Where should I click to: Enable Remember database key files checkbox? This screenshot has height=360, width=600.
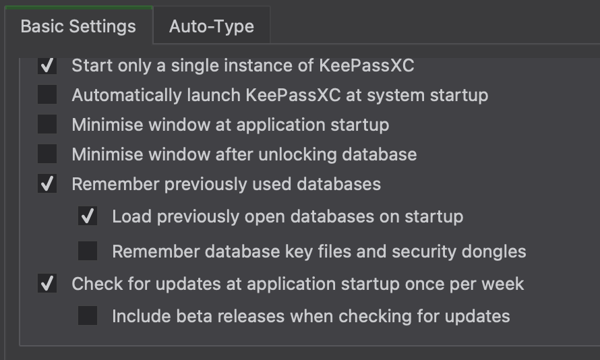88,251
